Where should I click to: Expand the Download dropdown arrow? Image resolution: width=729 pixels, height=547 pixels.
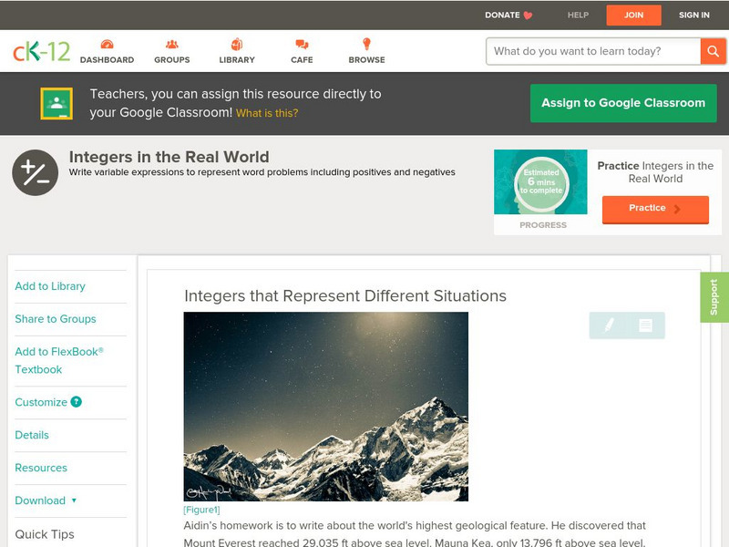(74, 501)
